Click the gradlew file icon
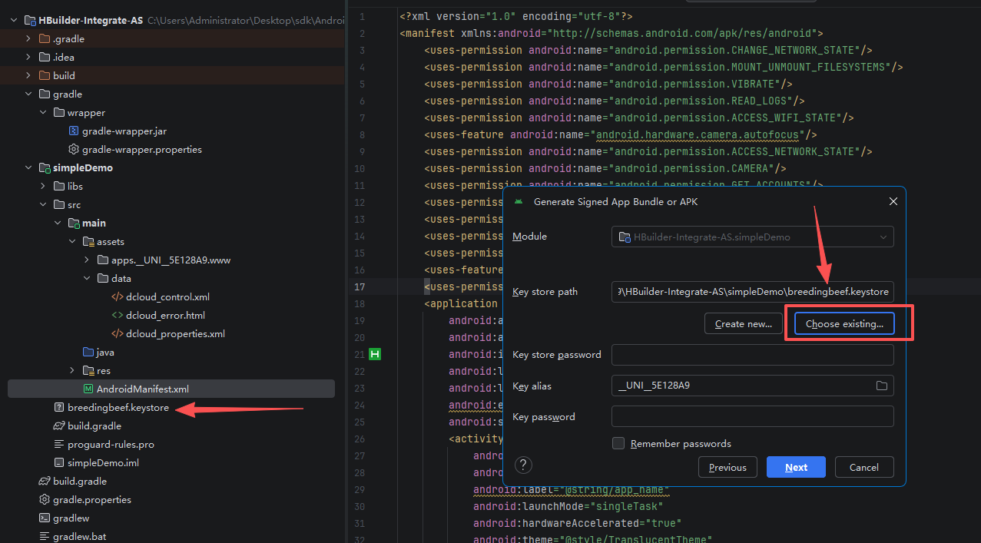Viewport: 981px width, 543px height. pyautogui.click(x=45, y=518)
